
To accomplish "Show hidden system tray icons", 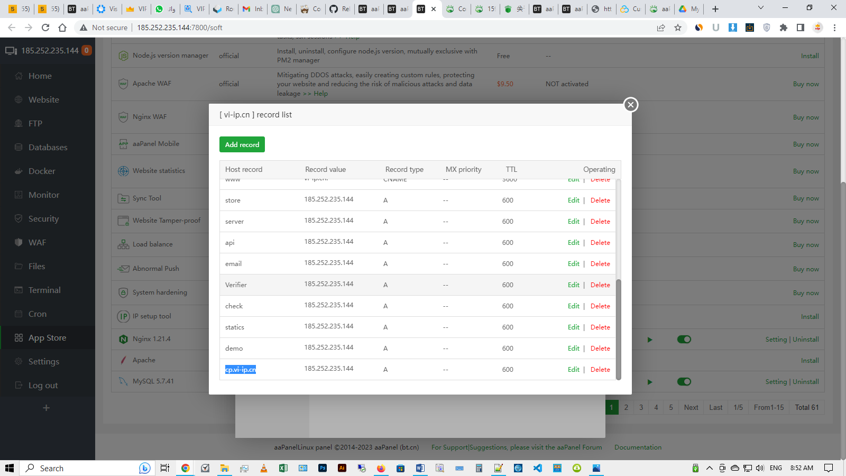I will 709,468.
